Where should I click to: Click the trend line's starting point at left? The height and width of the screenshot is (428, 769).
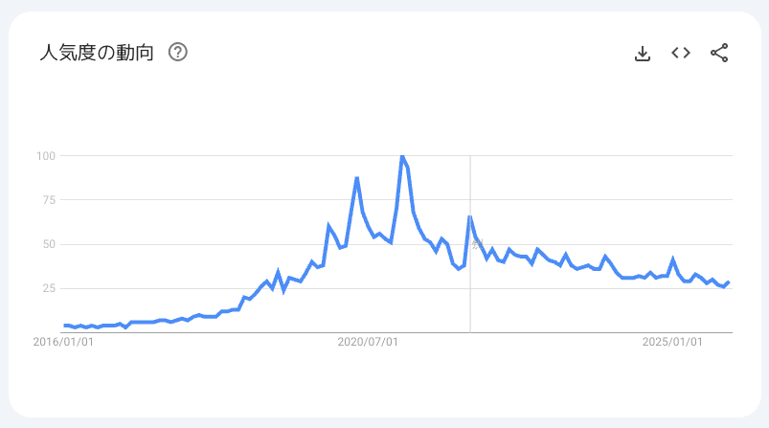tap(64, 326)
